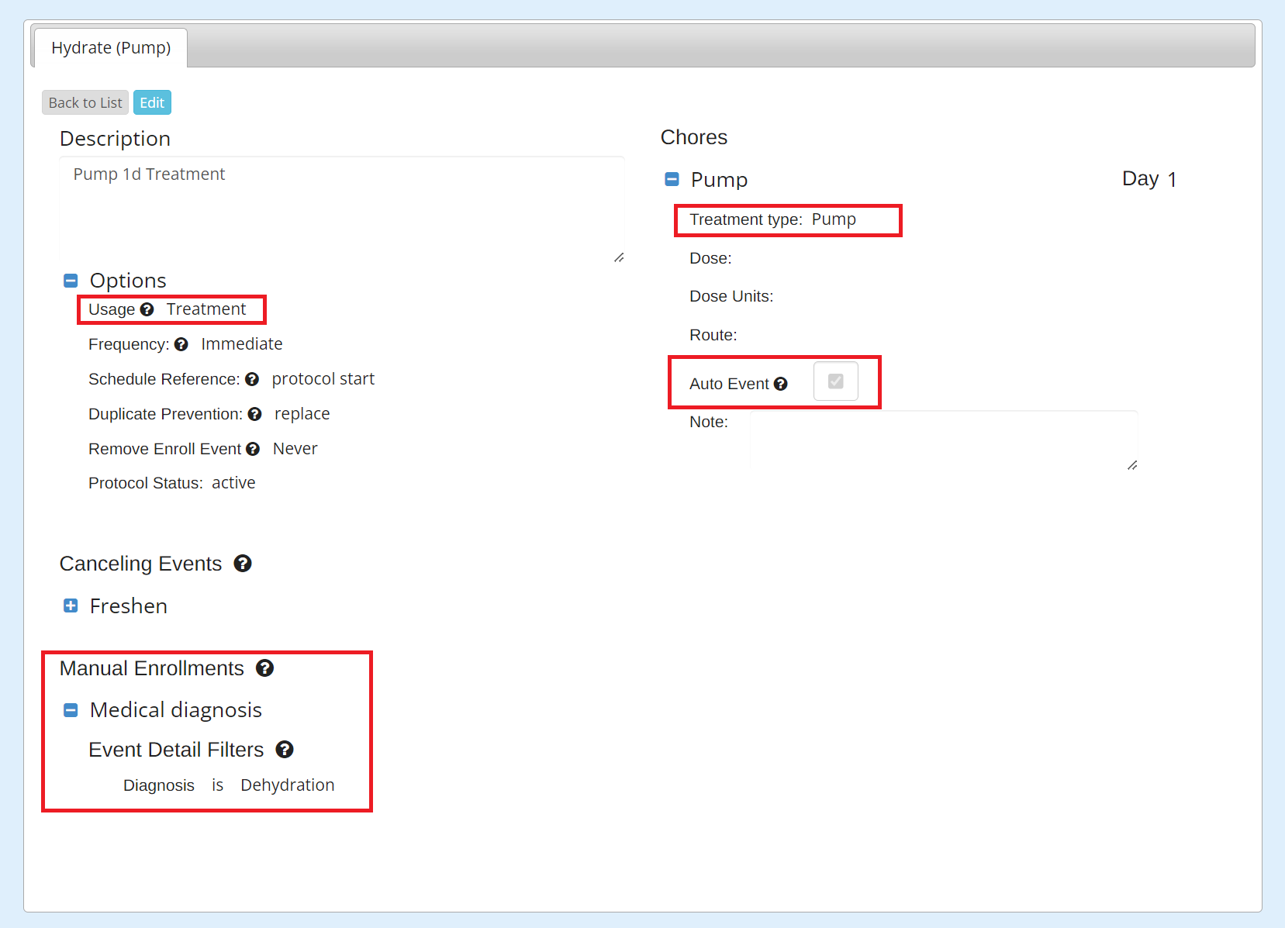1285x928 pixels.
Task: Click the Event Detail Filters help icon
Action: coord(285,750)
